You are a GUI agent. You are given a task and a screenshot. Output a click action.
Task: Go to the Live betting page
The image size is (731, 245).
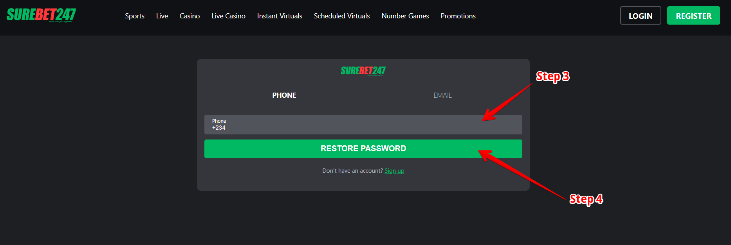click(x=162, y=16)
